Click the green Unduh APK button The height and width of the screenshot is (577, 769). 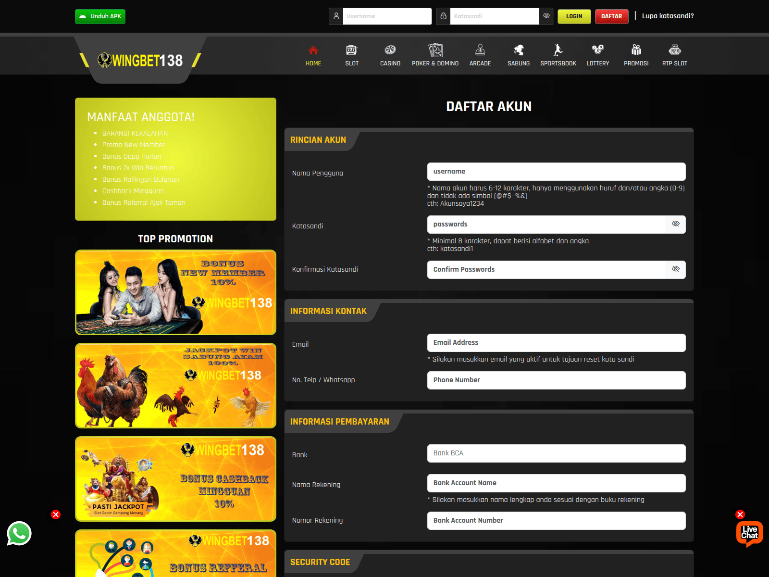pos(100,16)
